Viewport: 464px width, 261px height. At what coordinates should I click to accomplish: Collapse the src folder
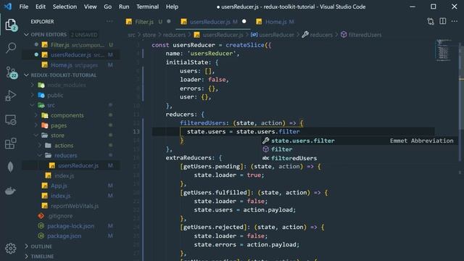click(x=51, y=105)
